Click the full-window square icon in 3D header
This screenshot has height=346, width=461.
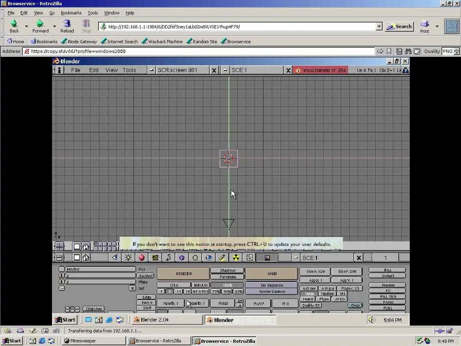coord(77,246)
